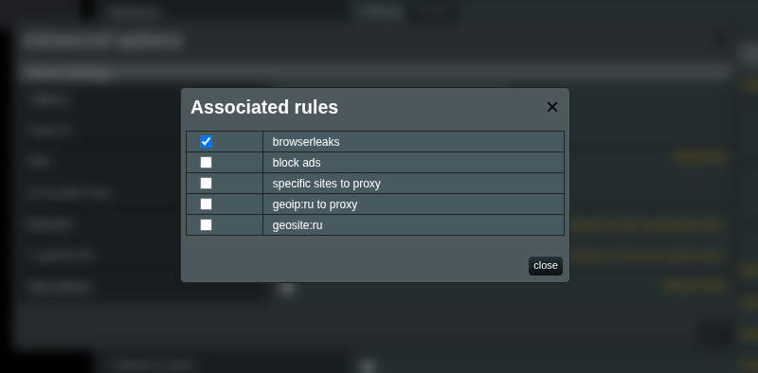This screenshot has height=373, width=758.
Task: Close dialog with the X icon
Action: (x=552, y=107)
